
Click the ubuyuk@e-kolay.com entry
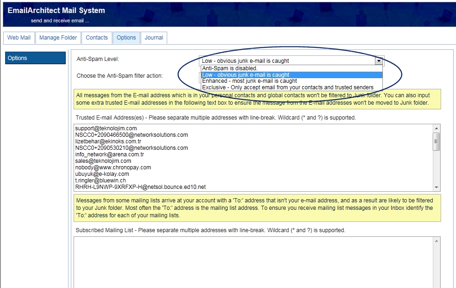pyautogui.click(x=102, y=174)
